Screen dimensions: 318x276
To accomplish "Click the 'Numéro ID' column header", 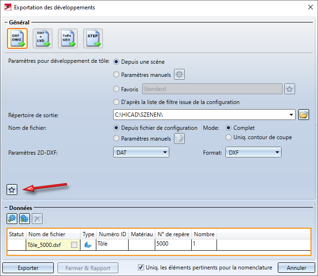I will pyautogui.click(x=112, y=234).
